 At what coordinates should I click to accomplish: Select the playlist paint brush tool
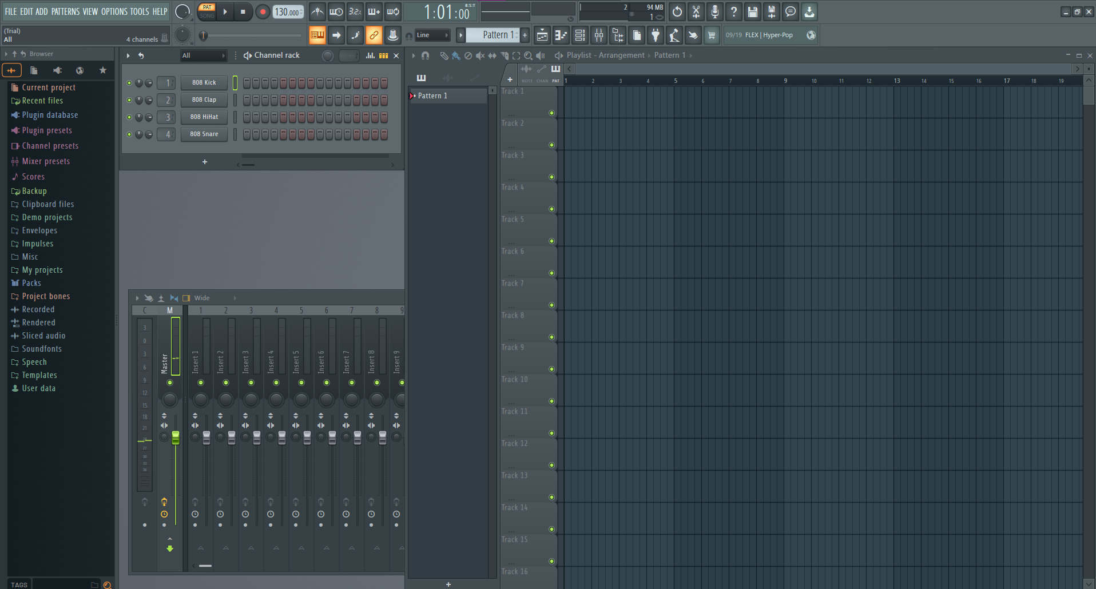456,55
